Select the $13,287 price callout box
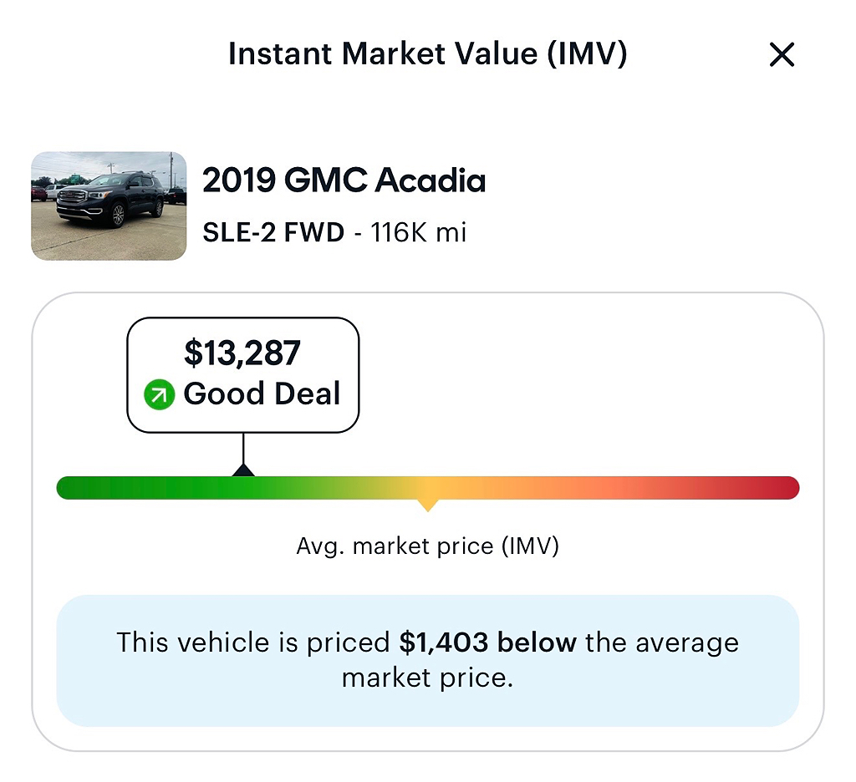 (243, 375)
